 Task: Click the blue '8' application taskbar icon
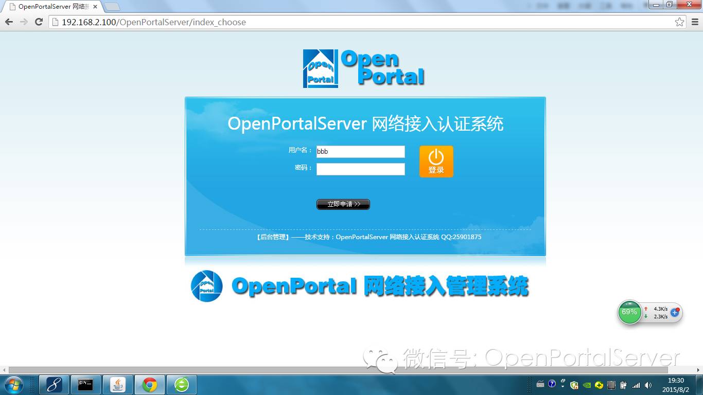tap(54, 384)
